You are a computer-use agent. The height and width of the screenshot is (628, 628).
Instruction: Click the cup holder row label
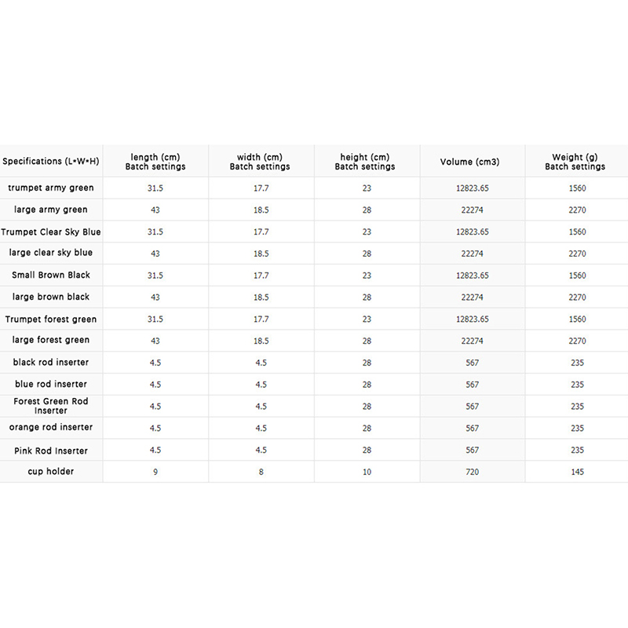pos(51,472)
